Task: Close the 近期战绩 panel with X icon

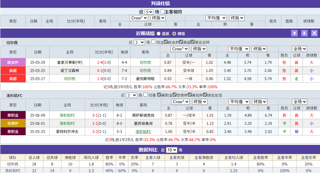Action: coord(314,33)
